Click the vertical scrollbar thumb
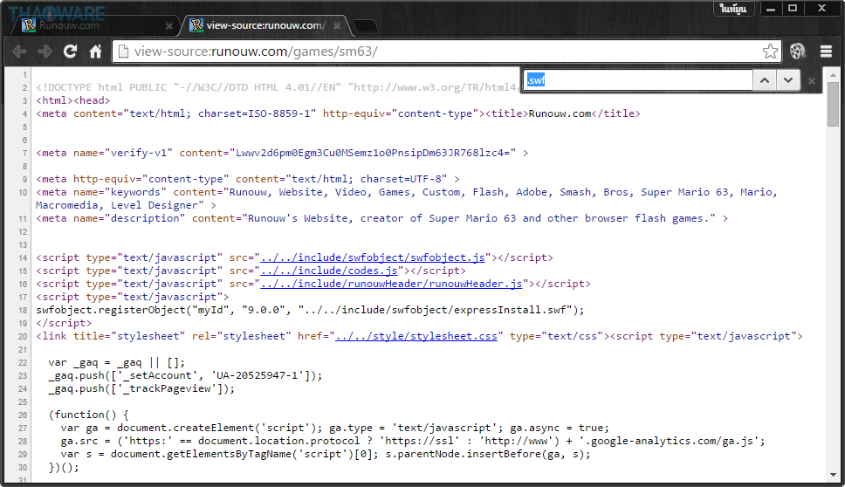The image size is (845, 487). 833,104
